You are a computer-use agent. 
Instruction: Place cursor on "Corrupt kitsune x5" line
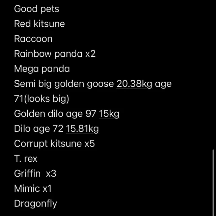tap(54, 144)
